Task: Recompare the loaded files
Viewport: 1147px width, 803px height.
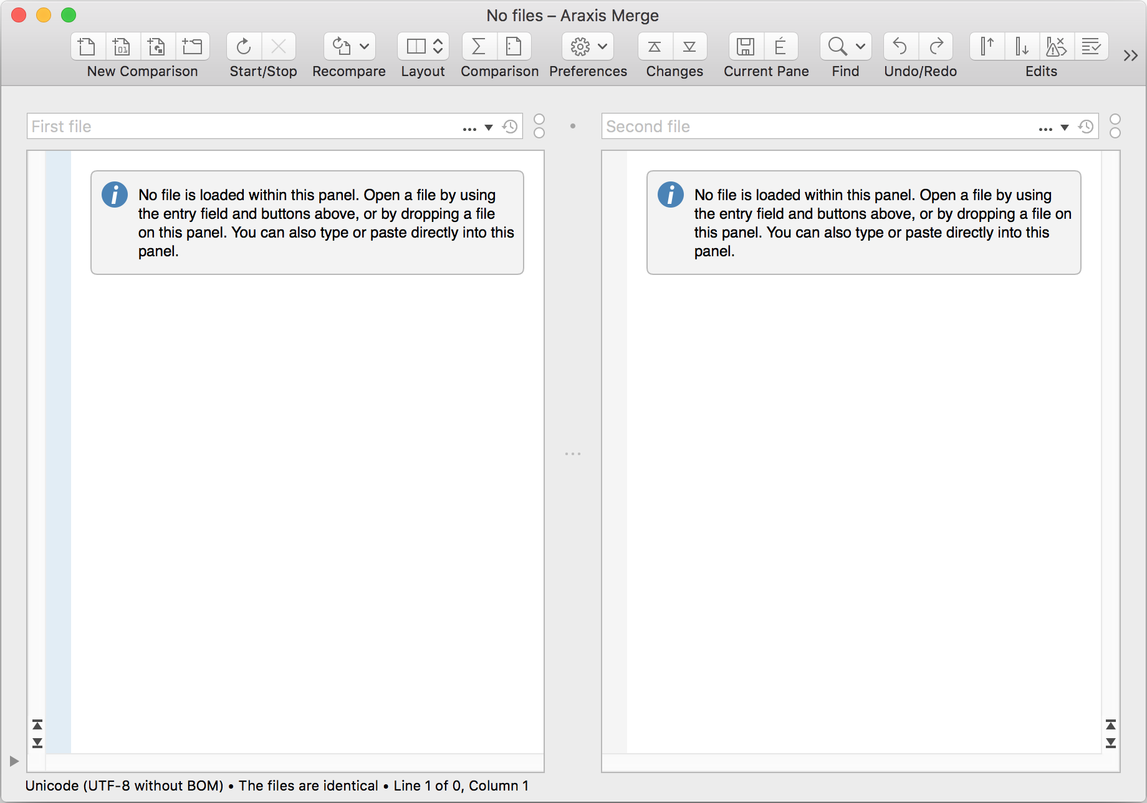Action: pos(339,46)
